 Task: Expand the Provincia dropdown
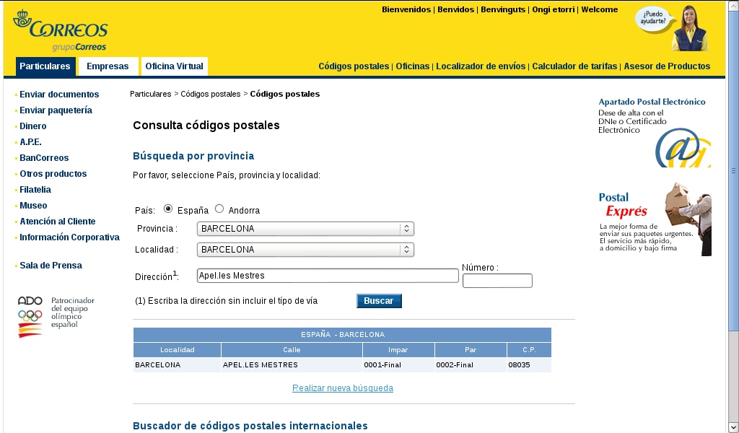(305, 229)
